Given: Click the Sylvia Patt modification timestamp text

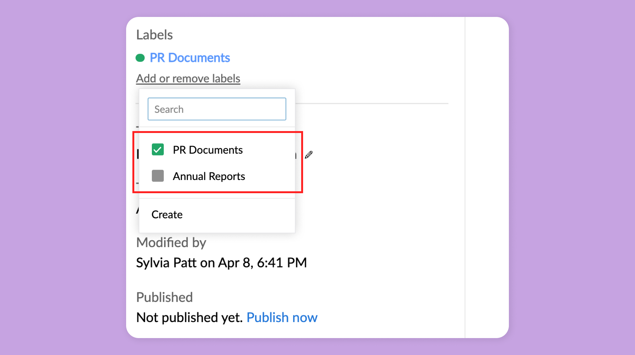Looking at the screenshot, I should pyautogui.click(x=221, y=262).
